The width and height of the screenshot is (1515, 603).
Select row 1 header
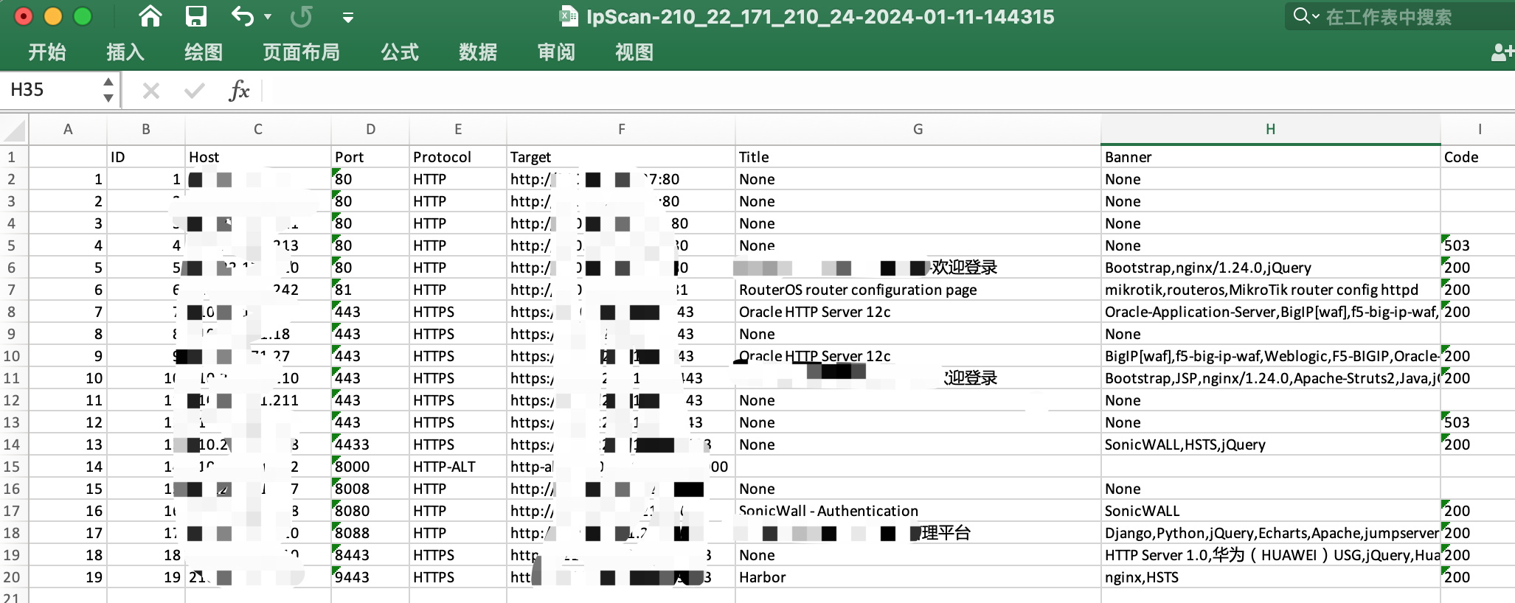tap(12, 157)
